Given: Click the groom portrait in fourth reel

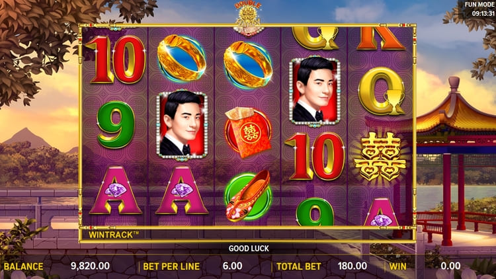Looking at the screenshot, I should [x=315, y=91].
